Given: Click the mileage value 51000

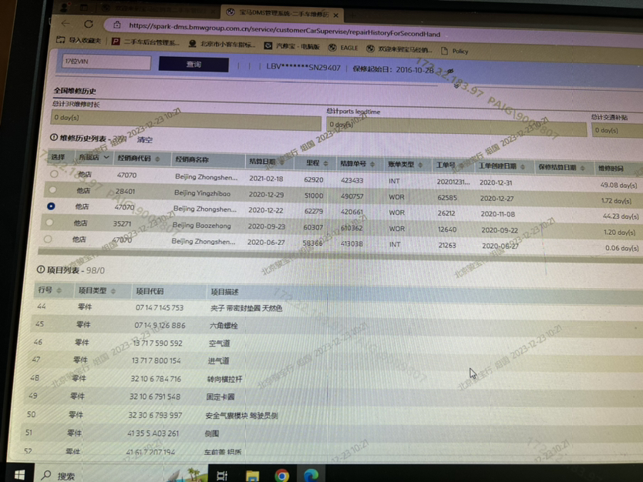Looking at the screenshot, I should click(x=313, y=196).
